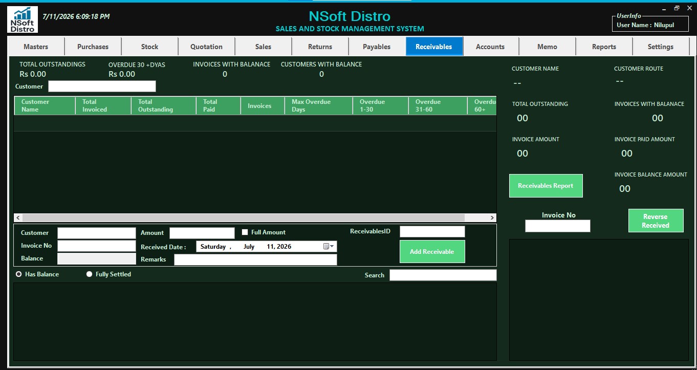Open the Reports tab
Image resolution: width=697 pixels, height=370 pixels.
coord(604,47)
